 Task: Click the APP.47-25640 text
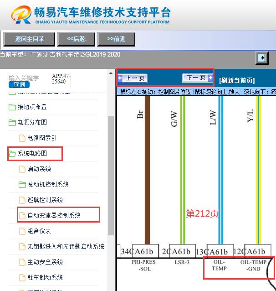[x=61, y=78]
